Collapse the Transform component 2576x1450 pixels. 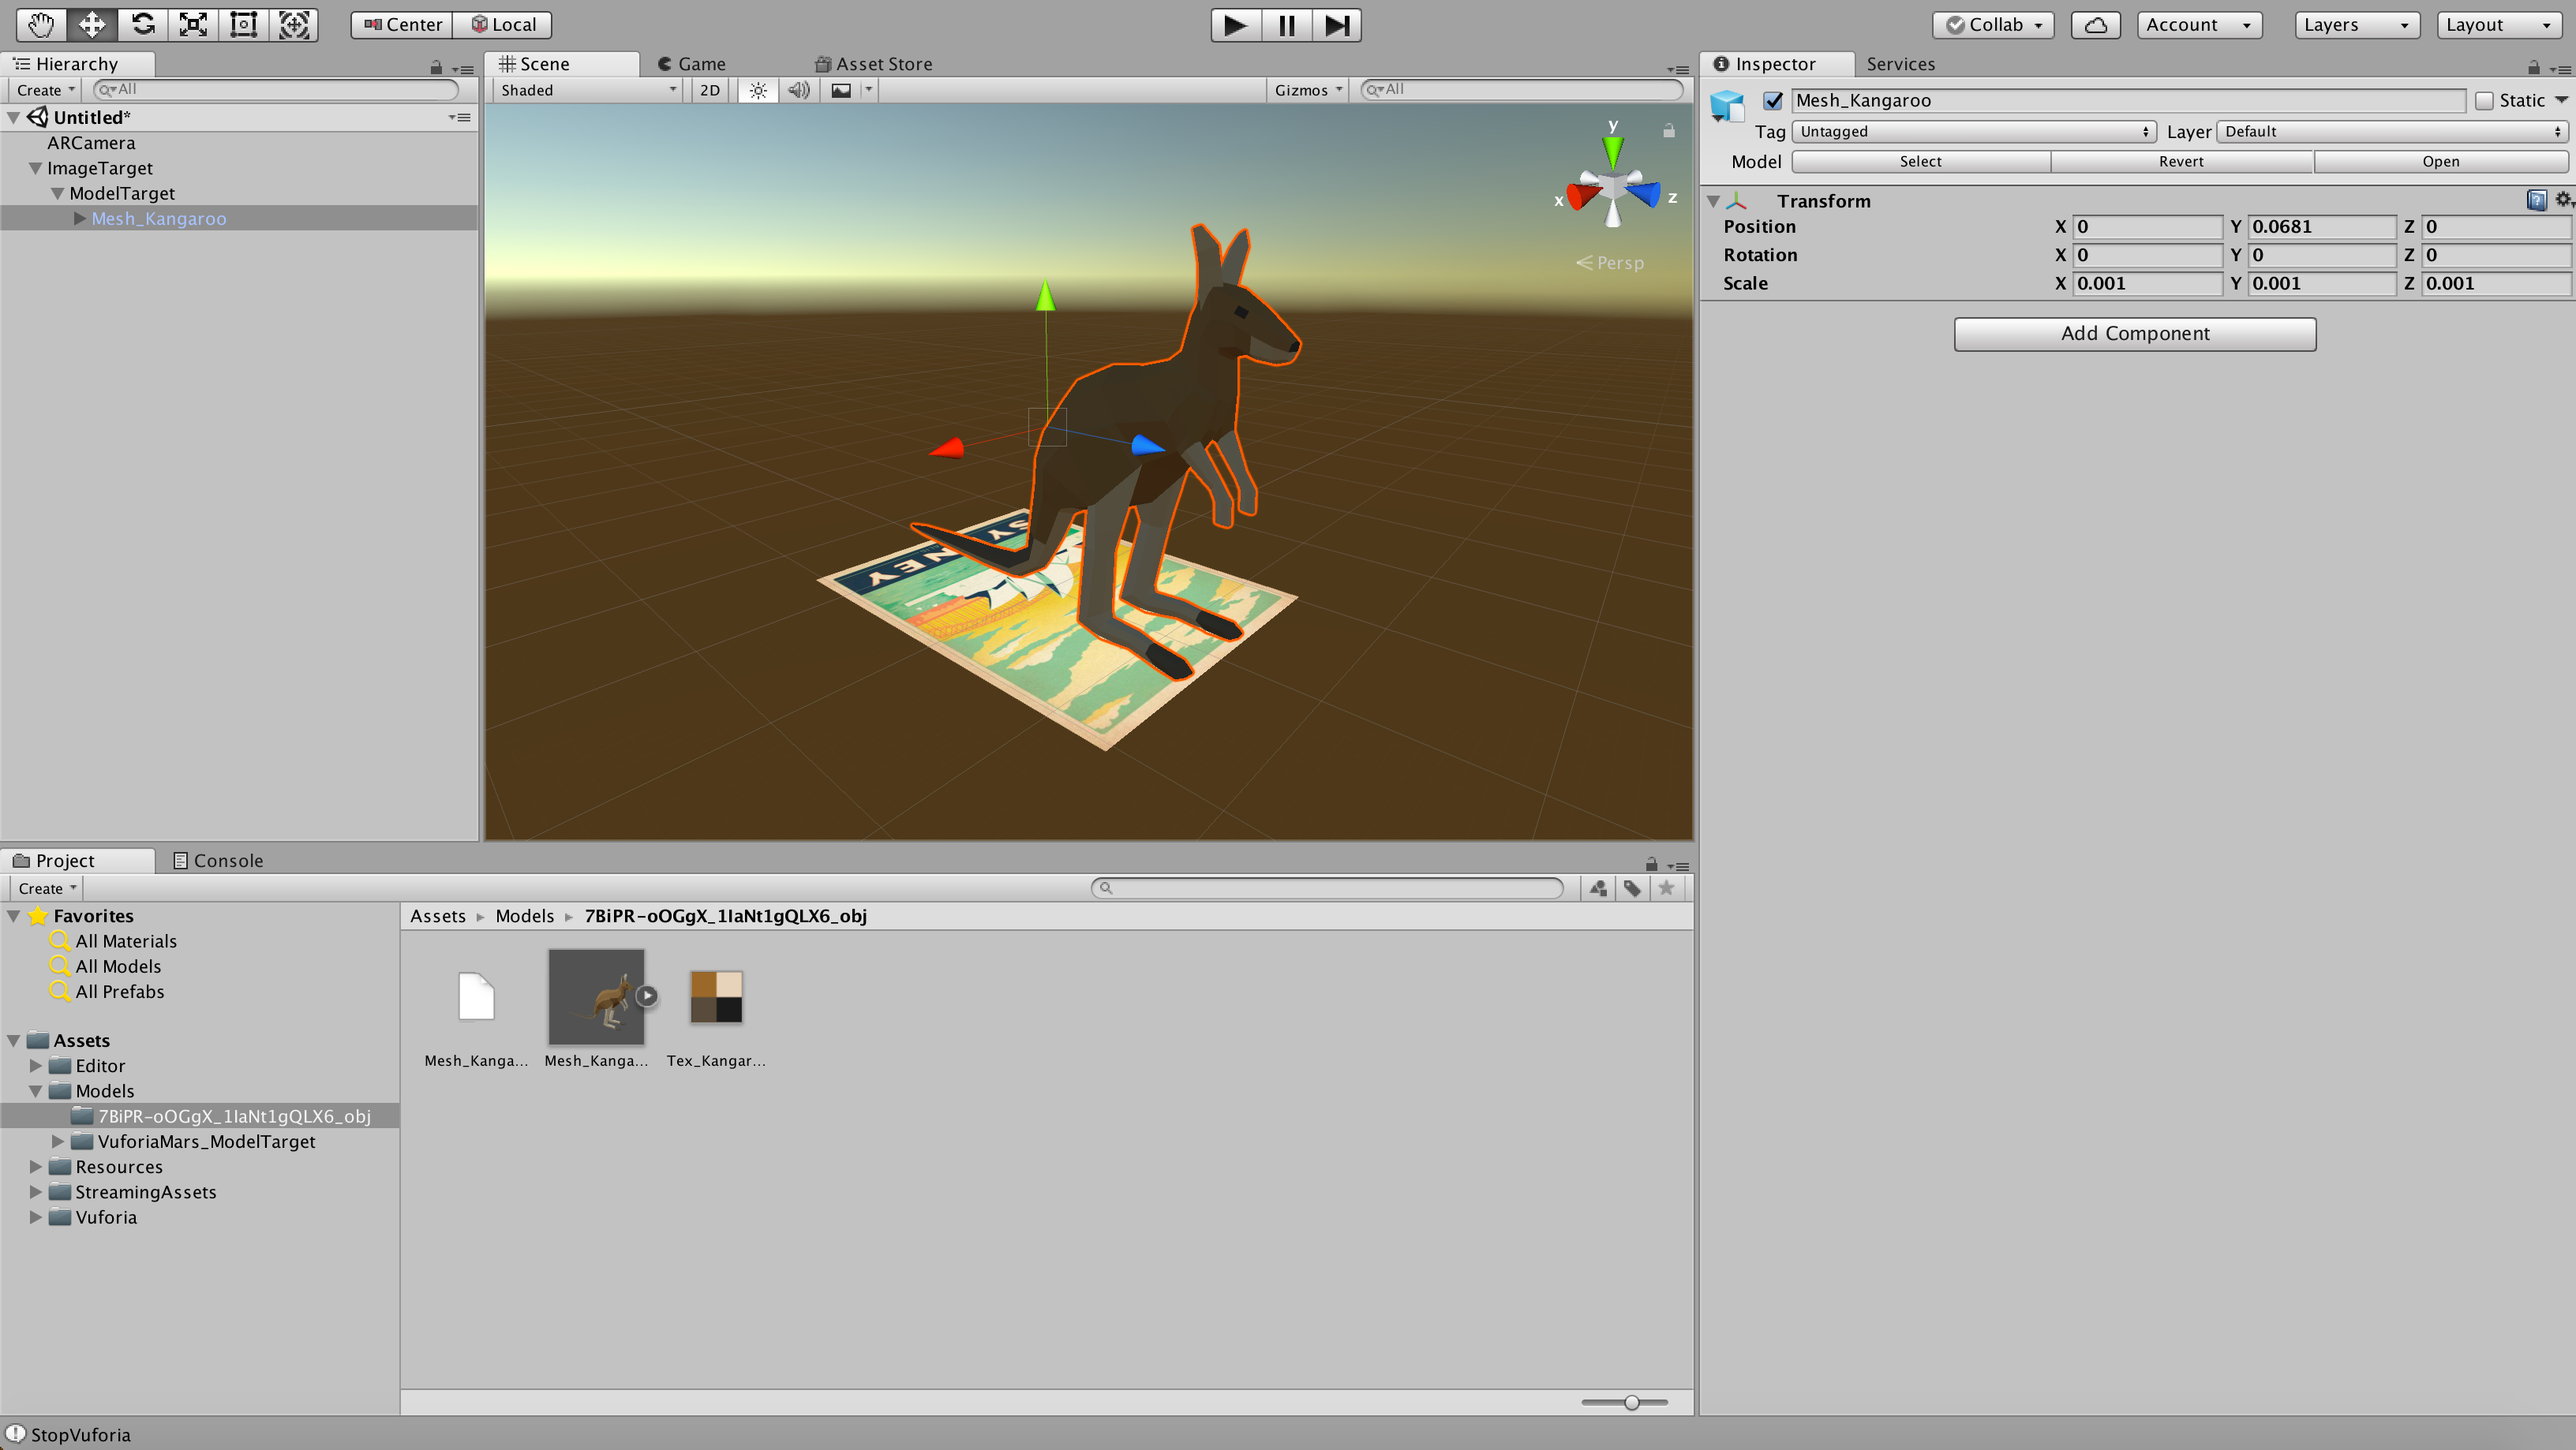coord(1713,201)
